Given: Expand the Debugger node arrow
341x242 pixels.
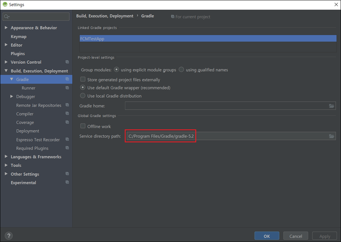Looking at the screenshot, I should [x=12, y=96].
